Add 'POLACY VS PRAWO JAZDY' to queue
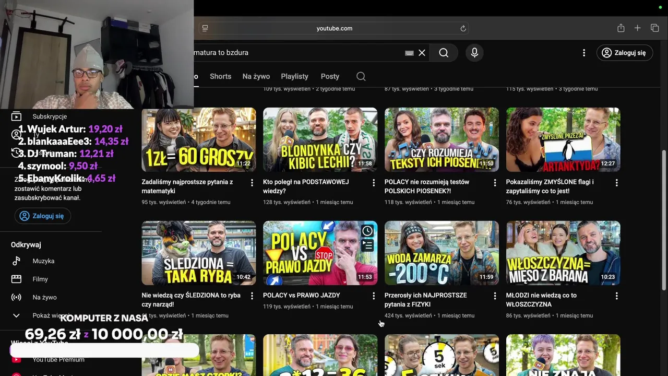This screenshot has width=668, height=376. (x=367, y=245)
